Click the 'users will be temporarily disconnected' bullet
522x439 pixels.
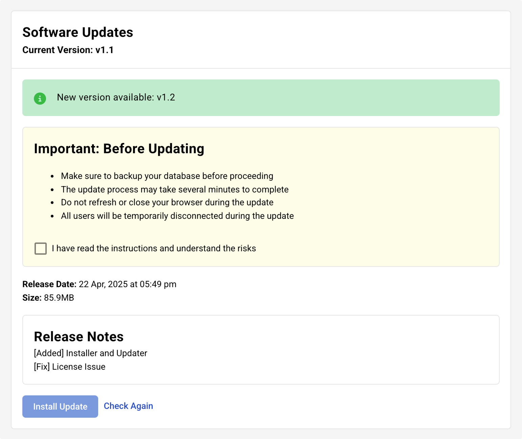(x=177, y=216)
